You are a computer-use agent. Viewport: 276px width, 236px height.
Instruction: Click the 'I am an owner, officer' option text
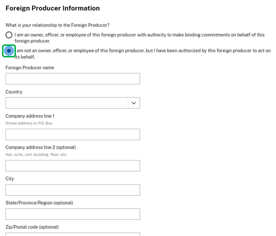[139, 38]
